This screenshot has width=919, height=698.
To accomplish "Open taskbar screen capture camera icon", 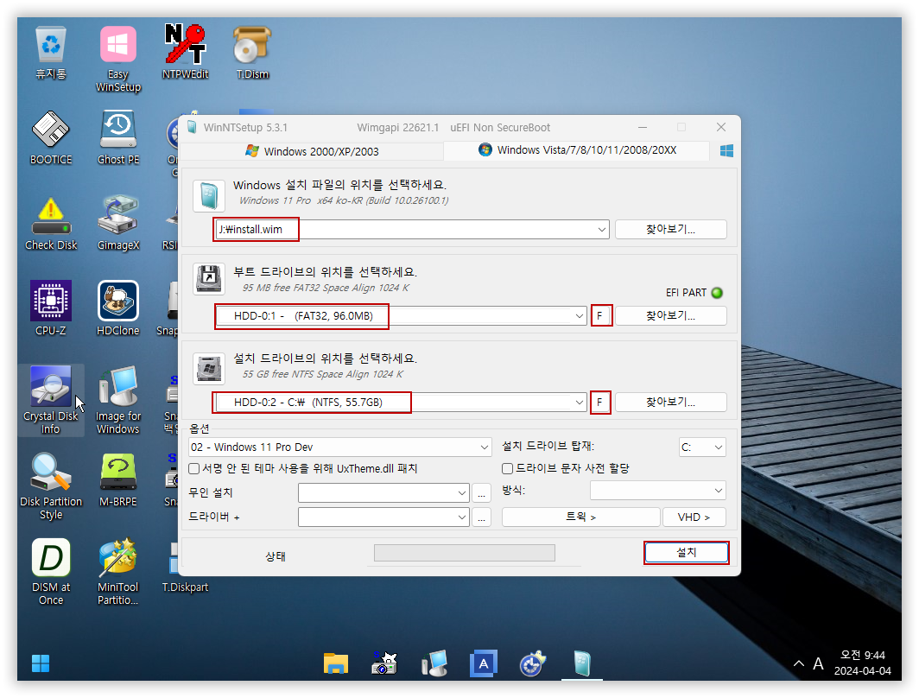I will click(384, 663).
